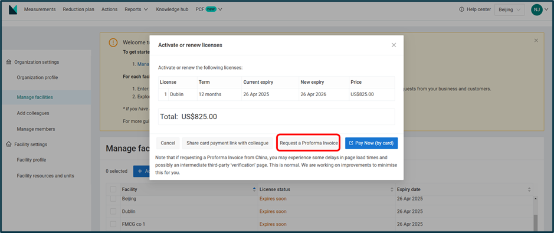Open Organization profile settings
Screen dimensions: 554x233
[x=37, y=78]
